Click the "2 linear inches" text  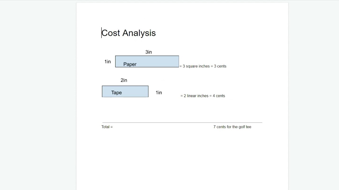(196, 96)
